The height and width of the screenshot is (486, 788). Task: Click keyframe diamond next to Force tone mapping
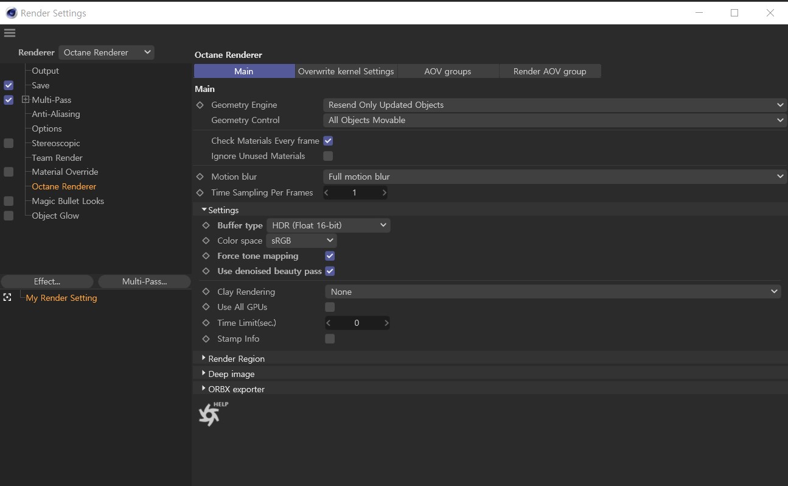click(x=206, y=256)
